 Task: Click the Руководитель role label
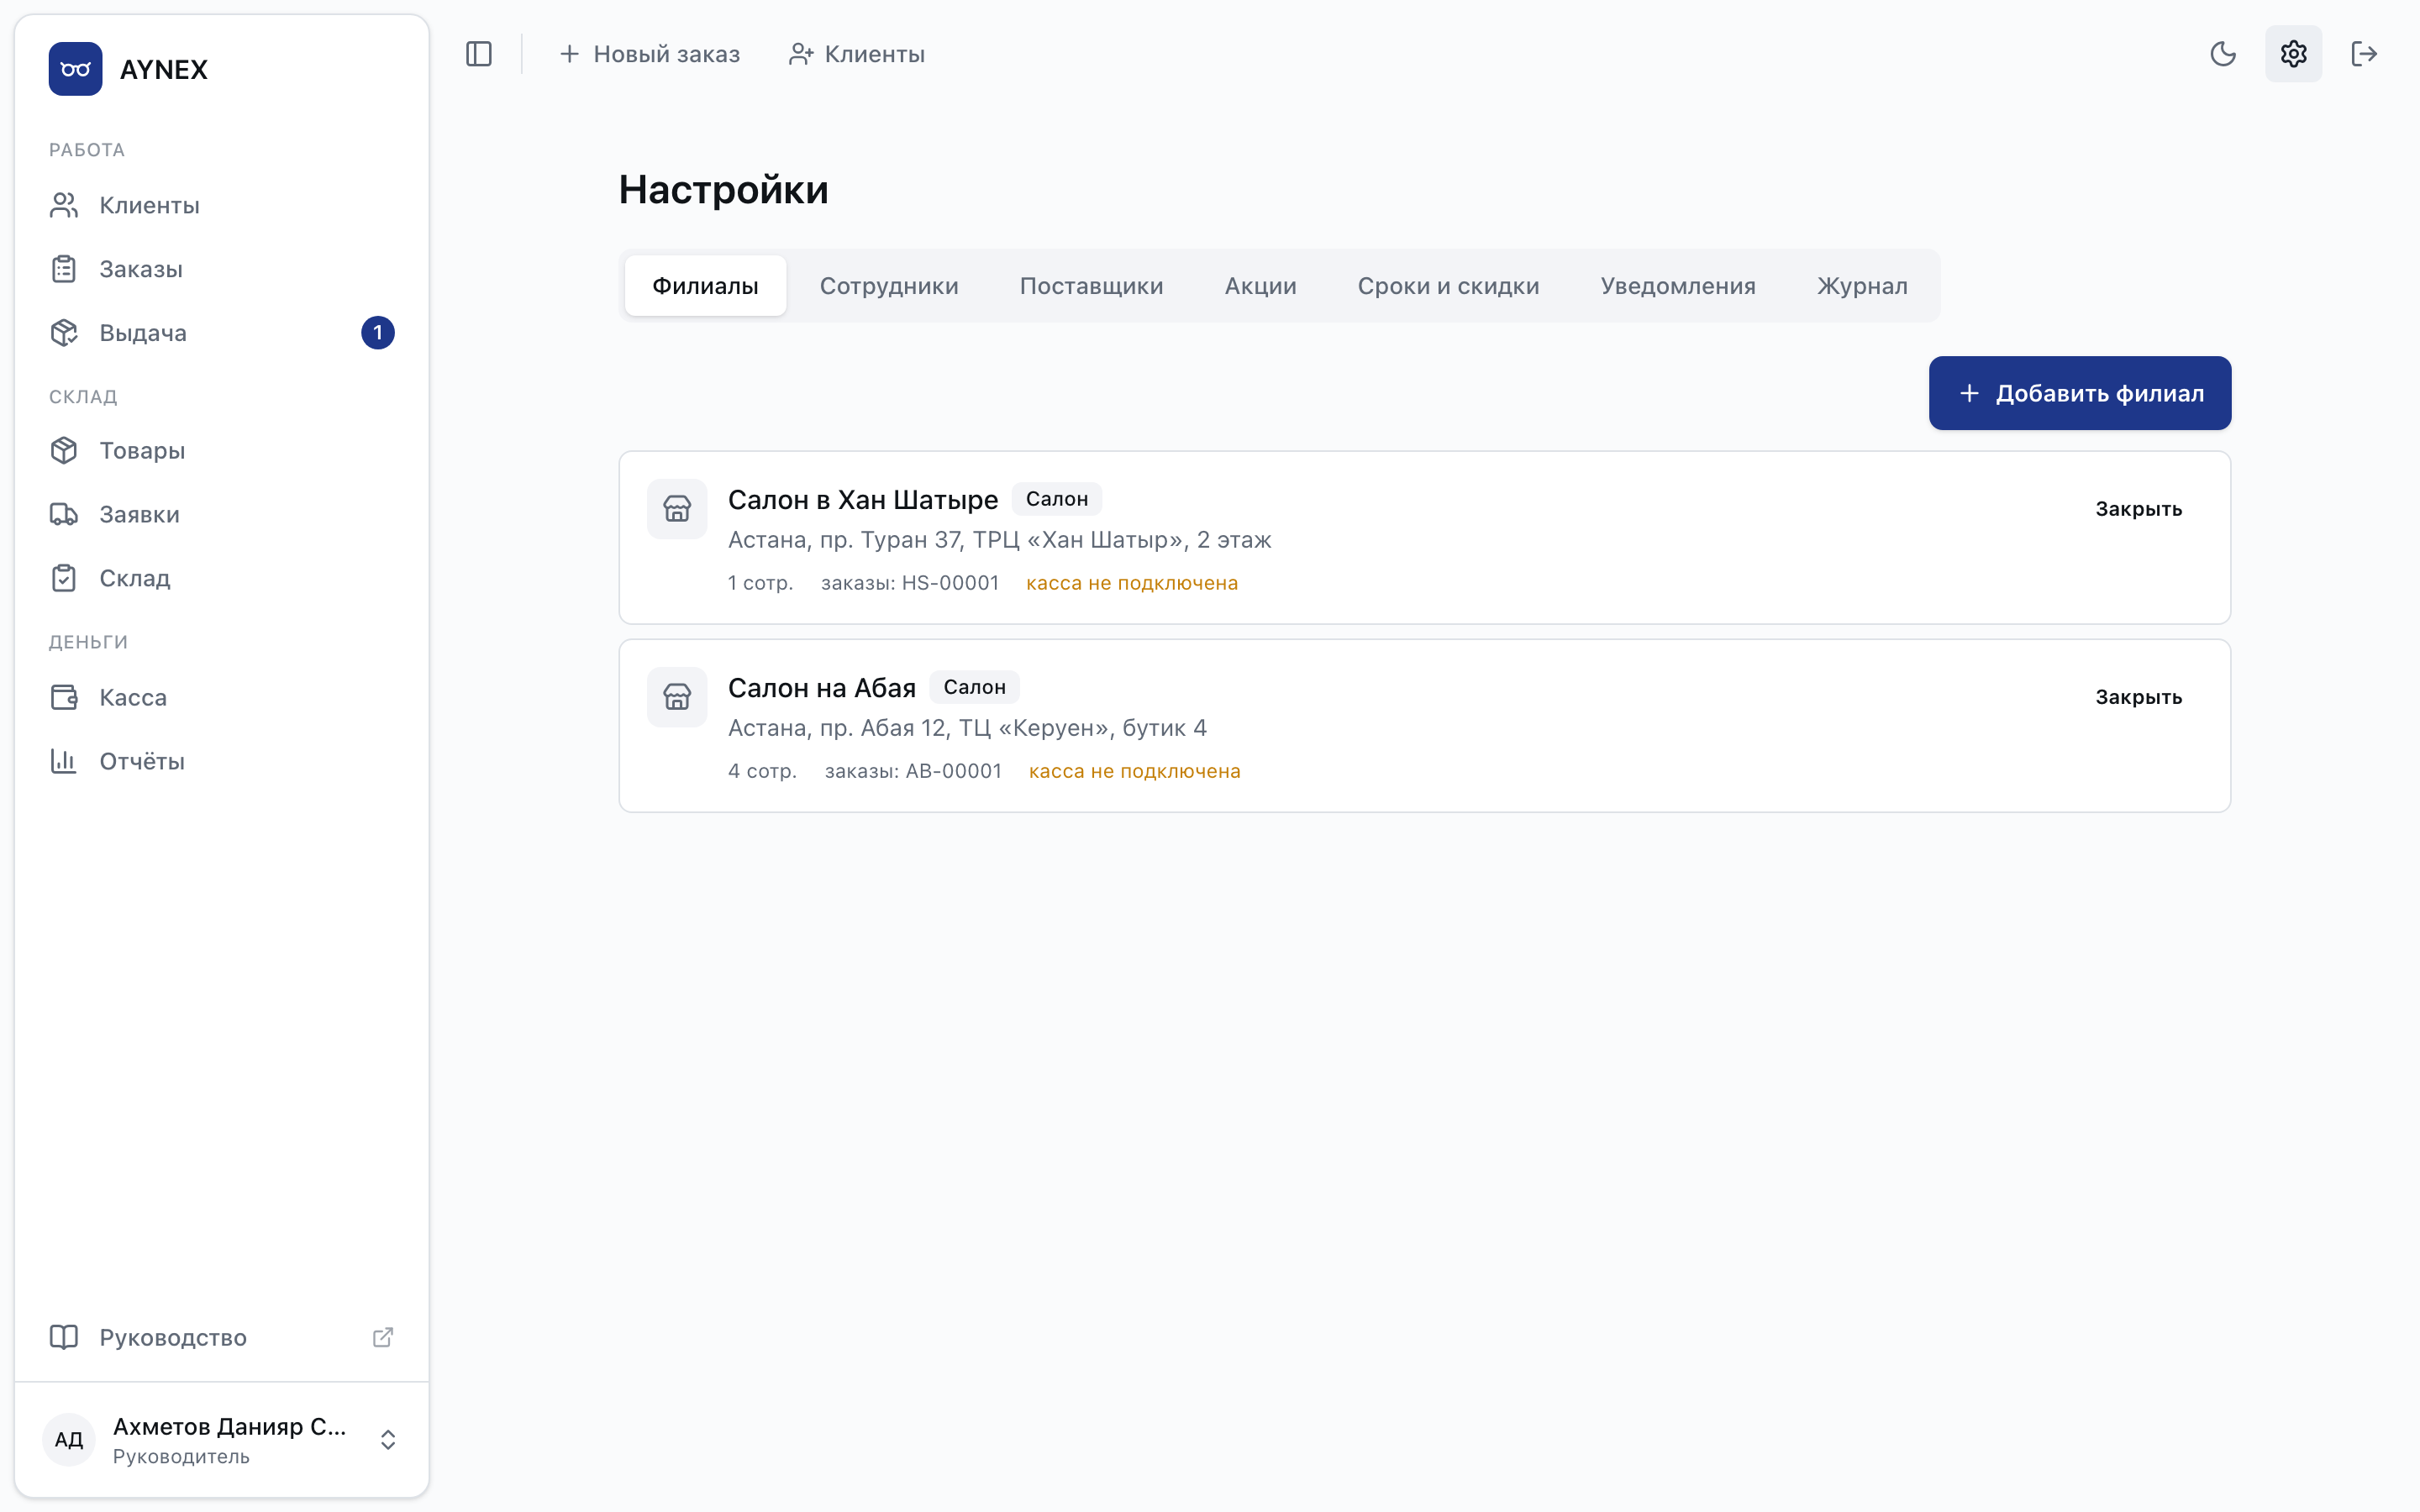pos(181,1457)
